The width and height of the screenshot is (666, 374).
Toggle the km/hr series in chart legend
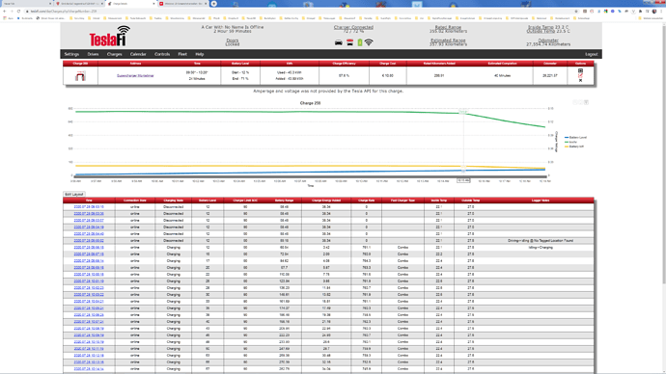click(x=570, y=142)
